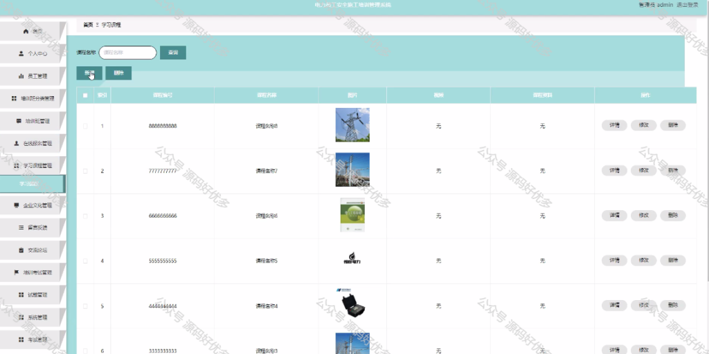This screenshot has width=709, height=354.
Task: Expand the 培训考试管理 sidebar menu
Action: (x=33, y=272)
